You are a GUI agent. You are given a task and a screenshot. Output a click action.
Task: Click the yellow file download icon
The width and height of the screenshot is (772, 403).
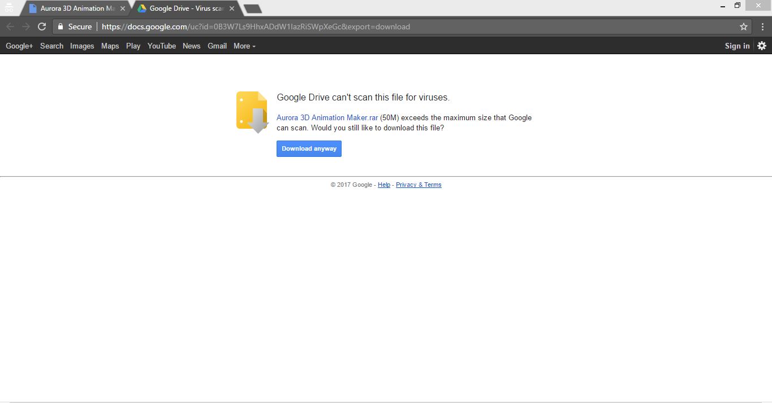pyautogui.click(x=252, y=112)
